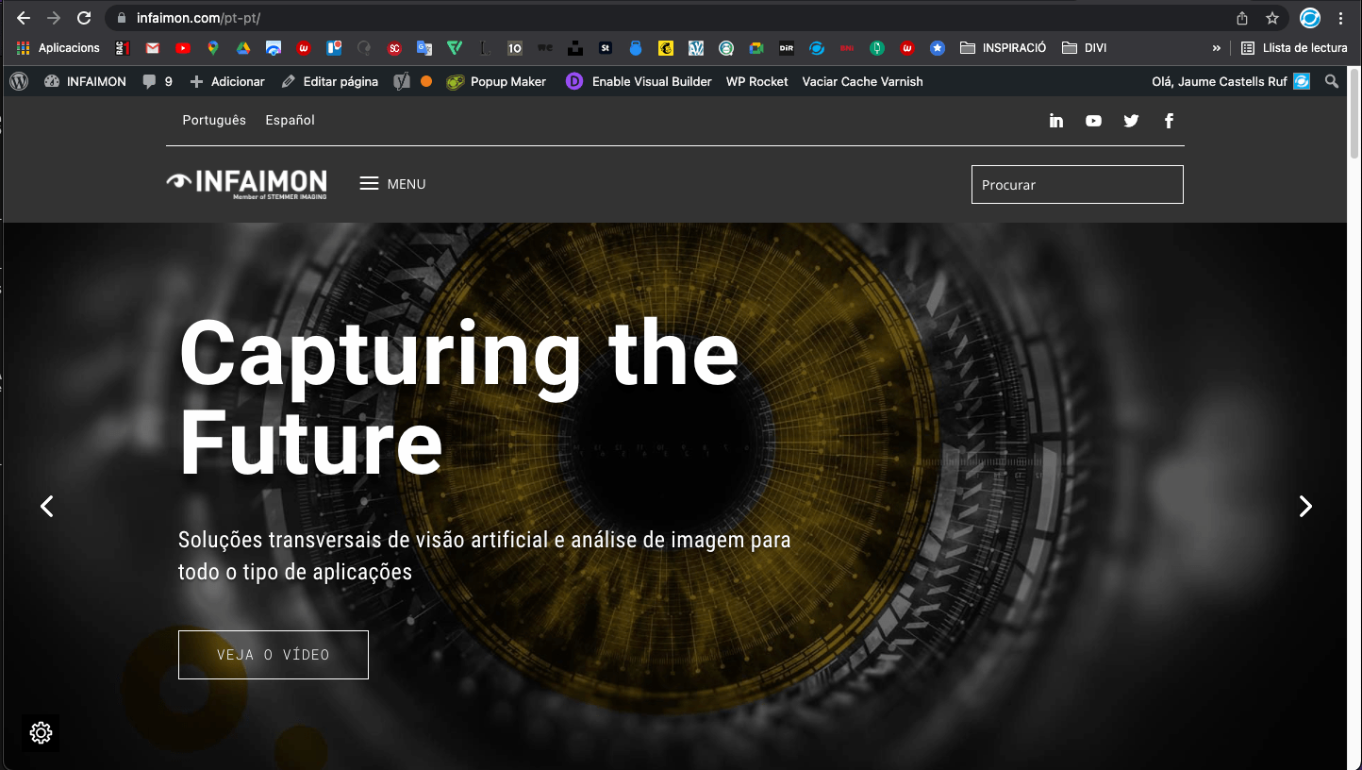Open the YouTube bookmark
Viewport: 1362px width, 770px height.
click(183, 47)
